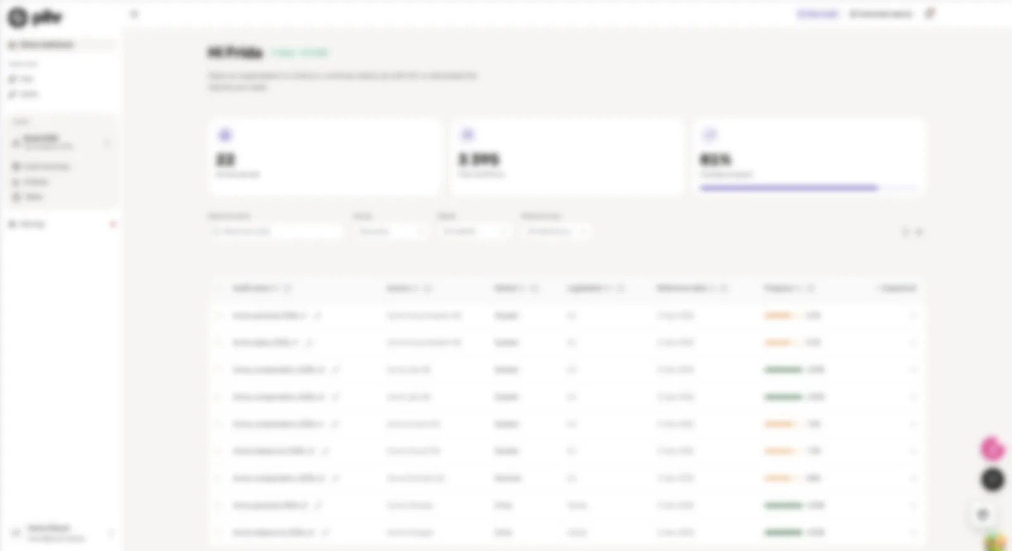Toggle the sidebar collapse icon in the top bar

click(134, 14)
